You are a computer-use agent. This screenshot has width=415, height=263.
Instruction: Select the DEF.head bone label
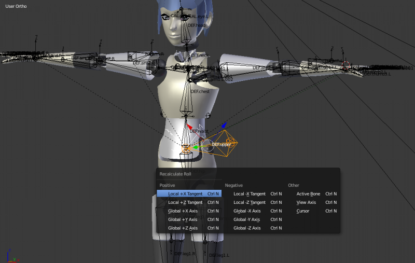click(x=197, y=25)
